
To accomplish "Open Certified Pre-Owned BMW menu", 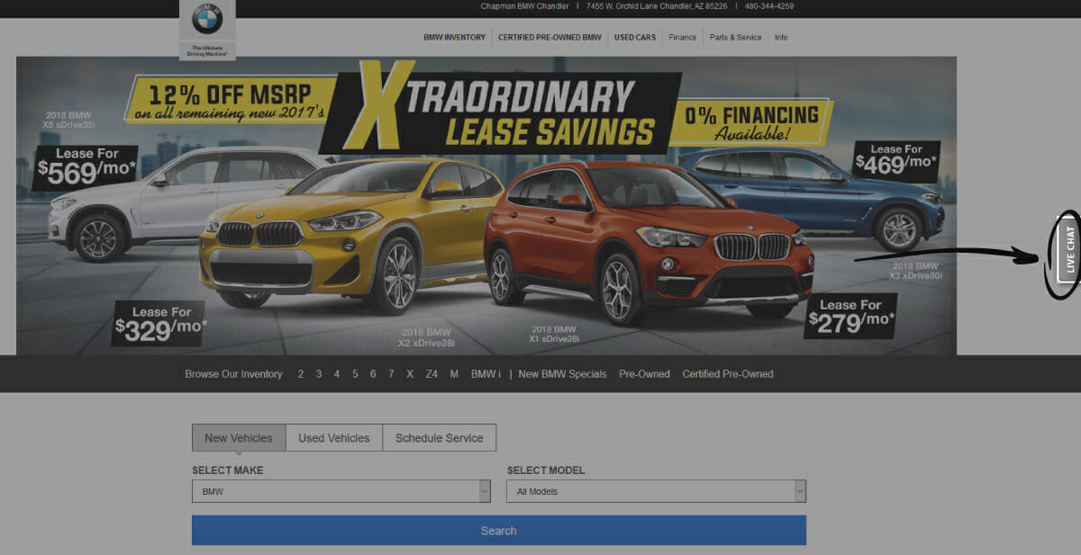I will (x=550, y=38).
